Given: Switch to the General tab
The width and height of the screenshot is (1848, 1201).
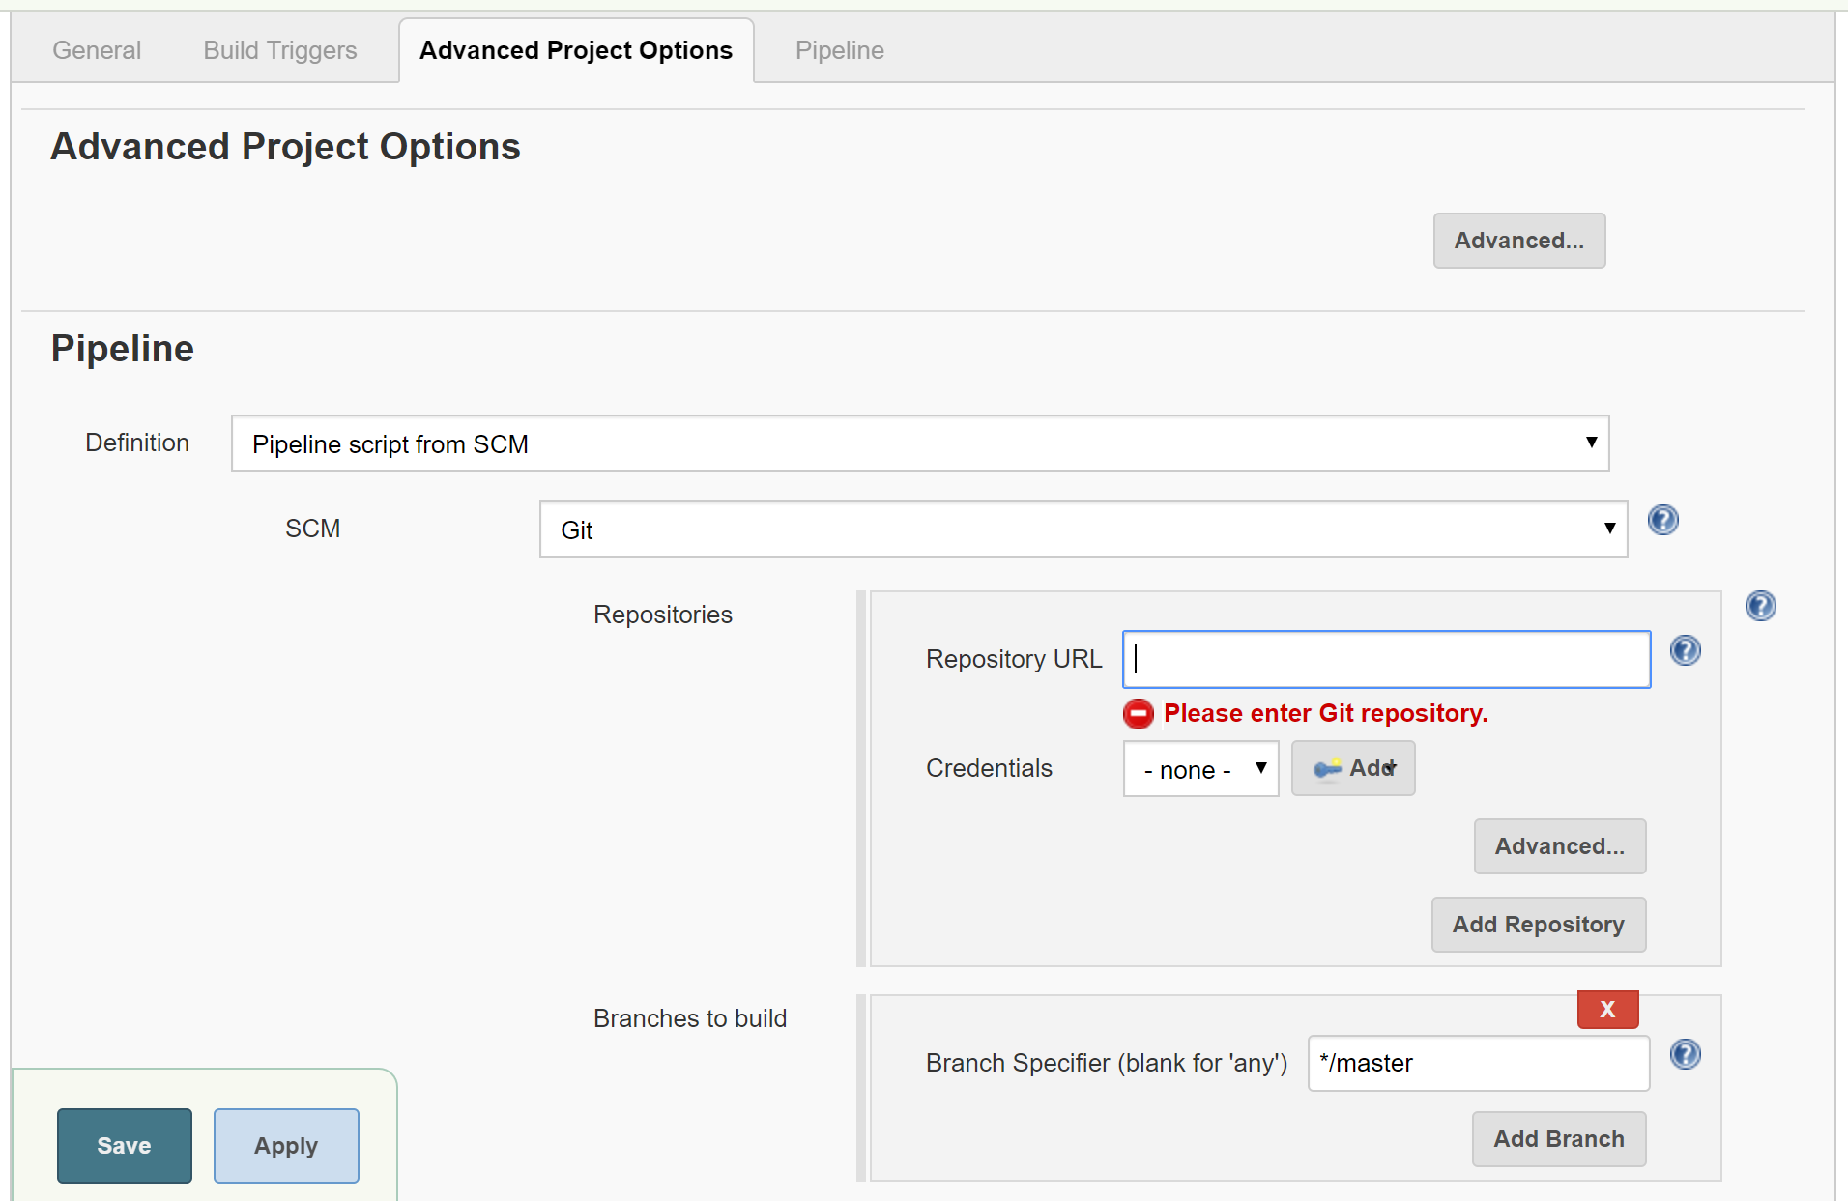Looking at the screenshot, I should tap(97, 50).
